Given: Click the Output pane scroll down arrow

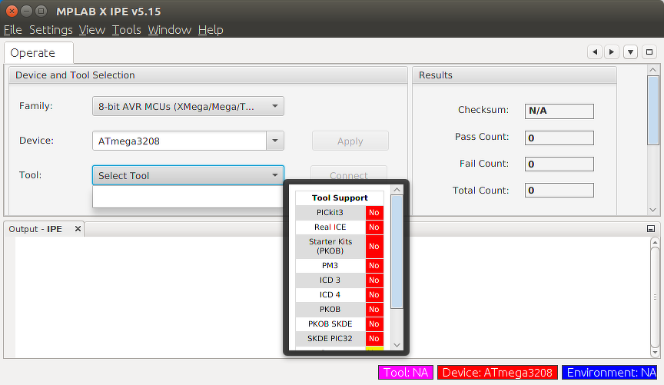Looking at the screenshot, I should coord(655,353).
